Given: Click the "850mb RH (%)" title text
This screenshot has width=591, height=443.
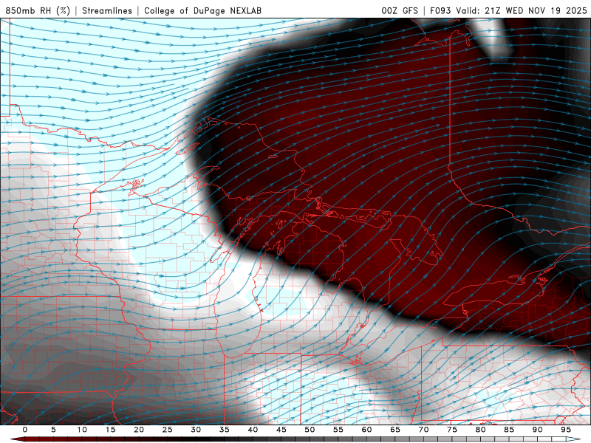Looking at the screenshot, I should tap(38, 10).
